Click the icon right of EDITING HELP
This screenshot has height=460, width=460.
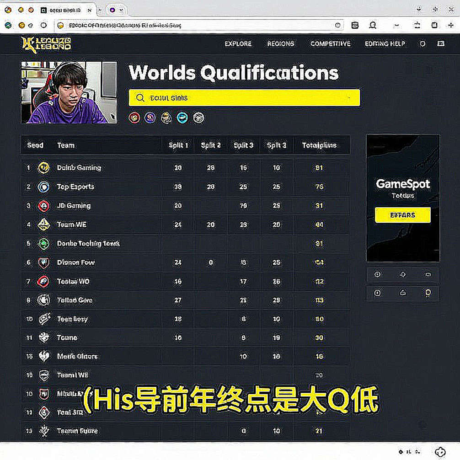423,44
